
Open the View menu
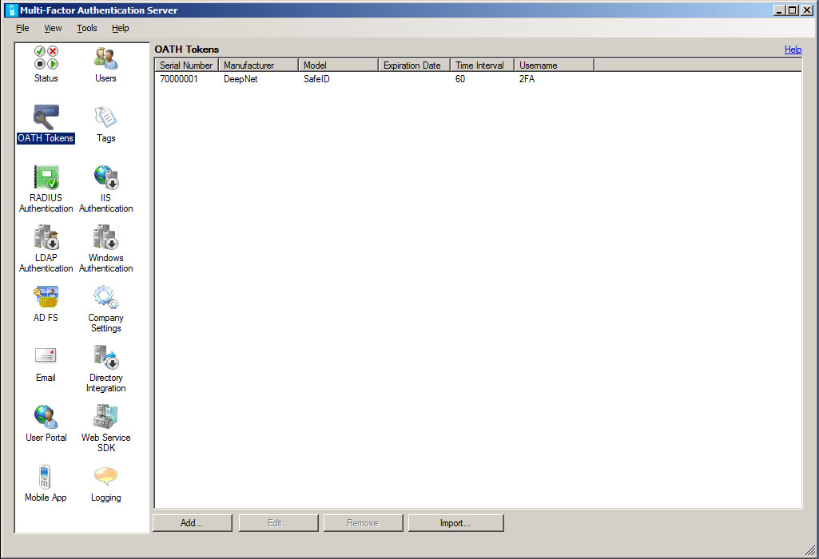pos(53,28)
